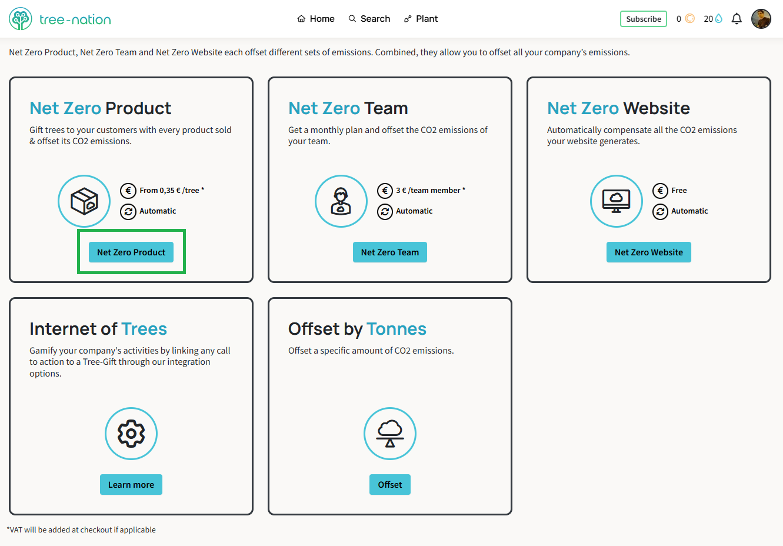This screenshot has height=546, width=783.
Task: Open the Home menu item
Action: (316, 19)
